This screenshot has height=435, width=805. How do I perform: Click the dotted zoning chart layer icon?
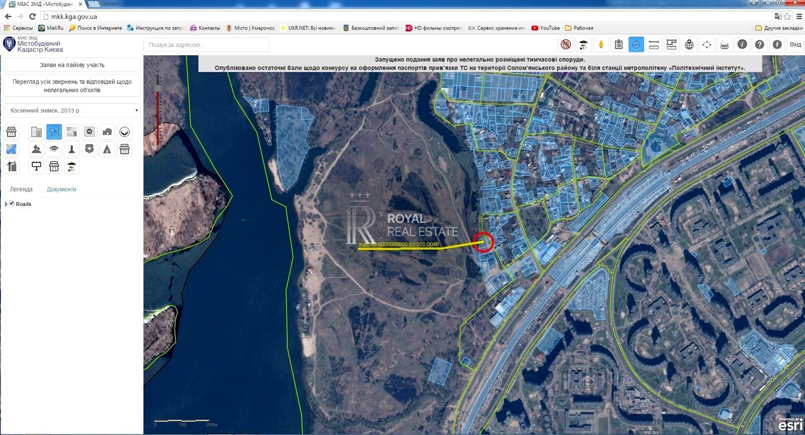coord(71,132)
